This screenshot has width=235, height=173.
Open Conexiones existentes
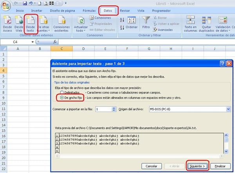coord(61,24)
